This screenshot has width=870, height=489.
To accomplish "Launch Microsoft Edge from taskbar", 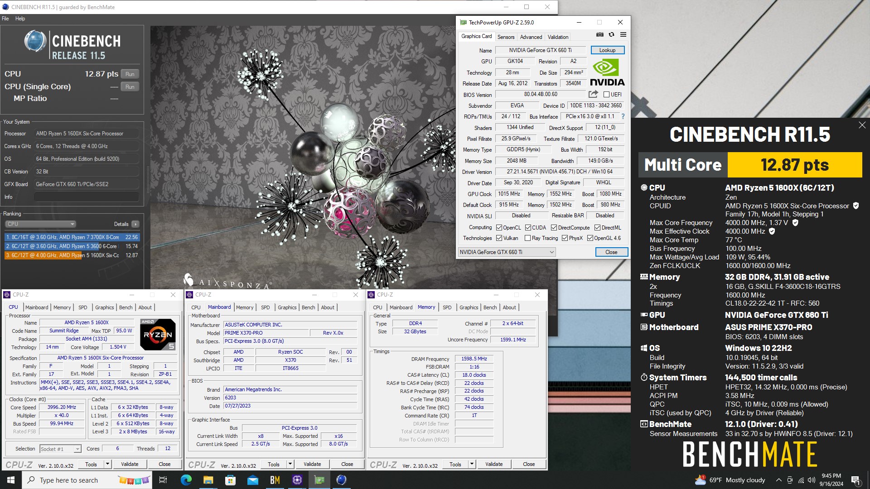I will [x=186, y=480].
